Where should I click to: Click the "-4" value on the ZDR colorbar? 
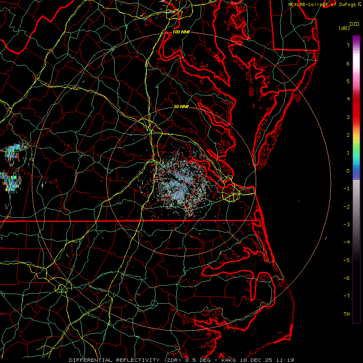pos(346,242)
